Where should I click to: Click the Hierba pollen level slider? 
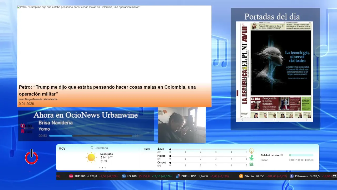pos(208,156)
